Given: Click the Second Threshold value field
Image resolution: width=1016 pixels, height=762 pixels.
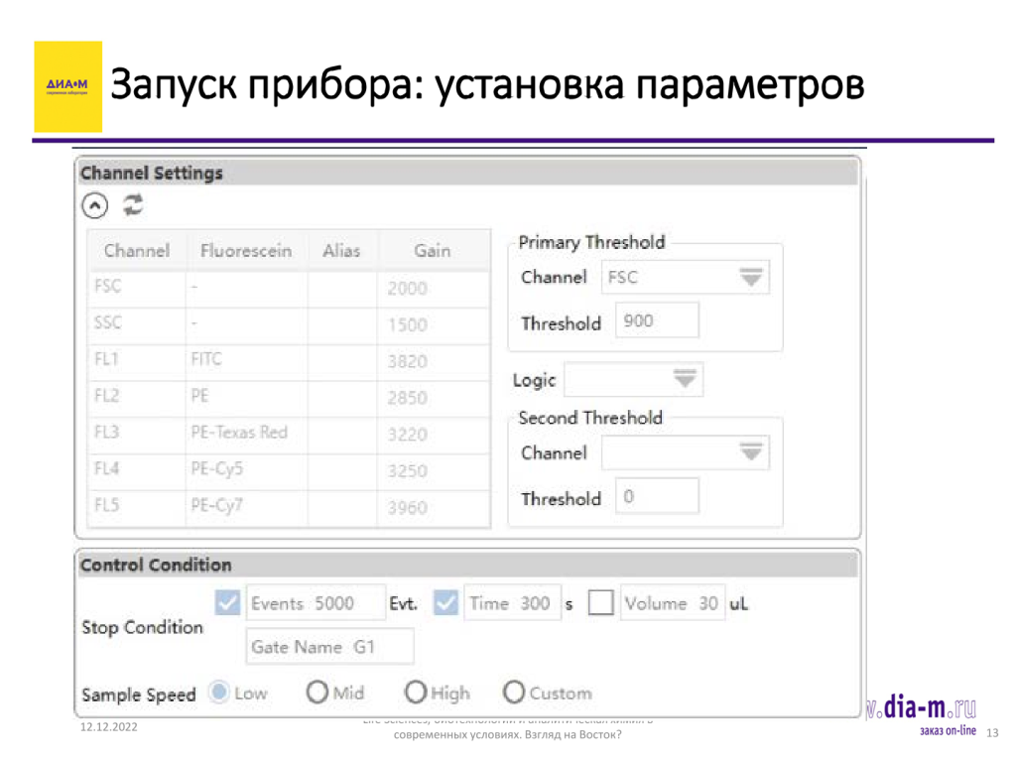Looking at the screenshot, I should tap(657, 497).
